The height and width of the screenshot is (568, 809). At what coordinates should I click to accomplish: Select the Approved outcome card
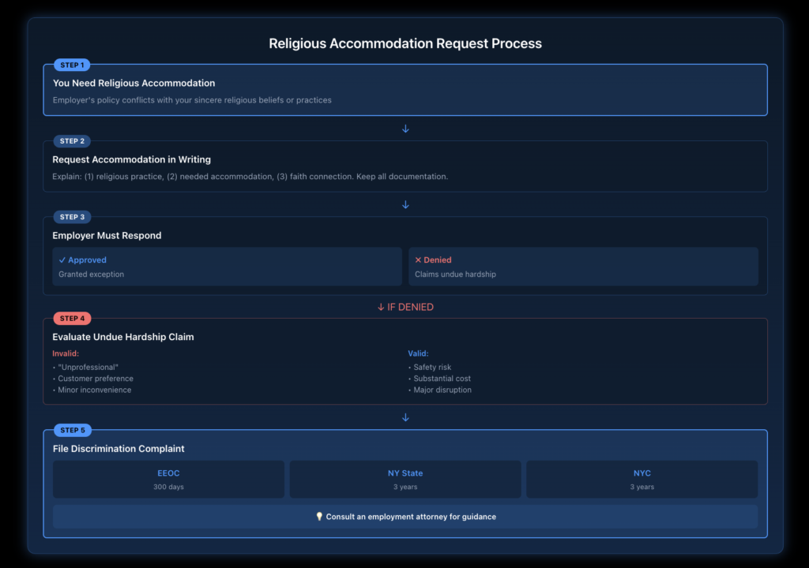[227, 266]
